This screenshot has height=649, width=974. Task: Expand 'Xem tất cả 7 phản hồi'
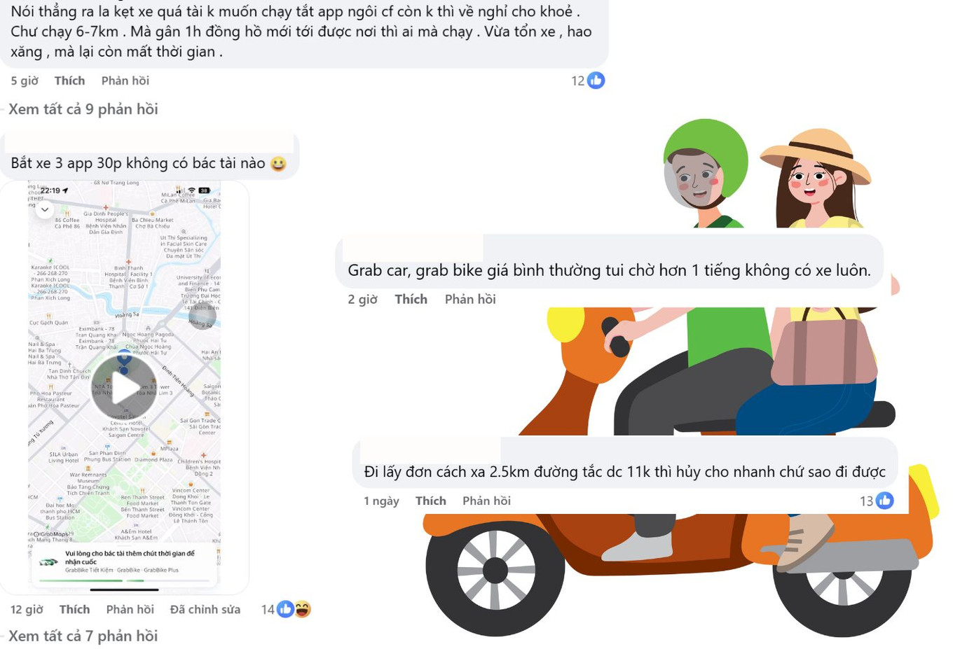click(x=83, y=636)
